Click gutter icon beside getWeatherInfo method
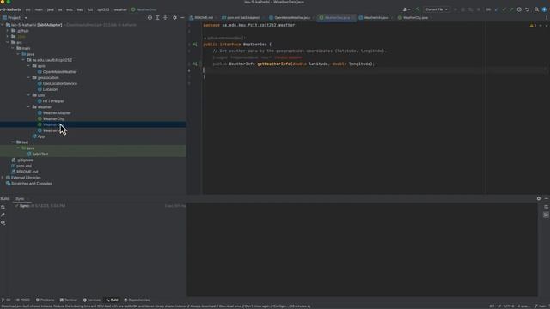The image size is (550, 309). pyautogui.click(x=195, y=64)
